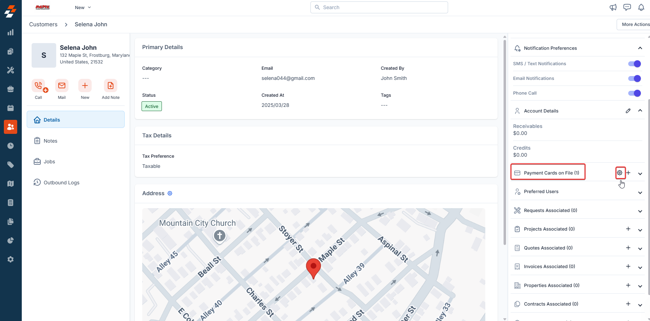Toggle SMS / Text Notifications switch
650x321 pixels.
tap(635, 64)
